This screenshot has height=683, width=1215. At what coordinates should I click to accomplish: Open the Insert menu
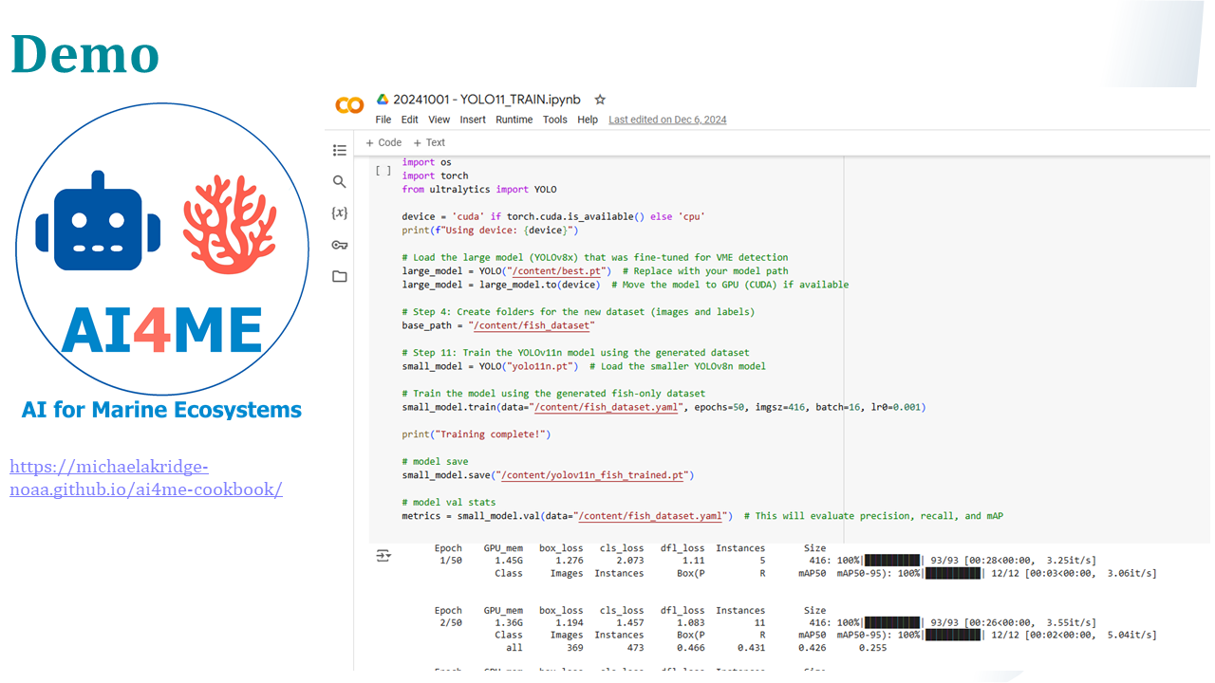[473, 120]
